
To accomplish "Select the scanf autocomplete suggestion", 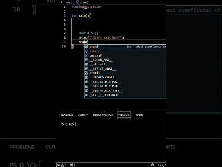I will pos(125,47).
